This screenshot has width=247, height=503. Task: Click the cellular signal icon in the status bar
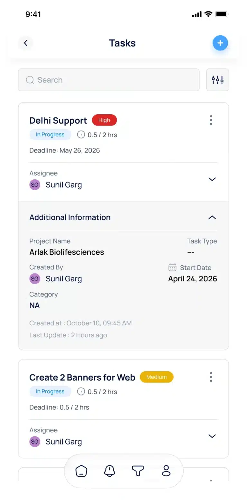click(x=197, y=14)
